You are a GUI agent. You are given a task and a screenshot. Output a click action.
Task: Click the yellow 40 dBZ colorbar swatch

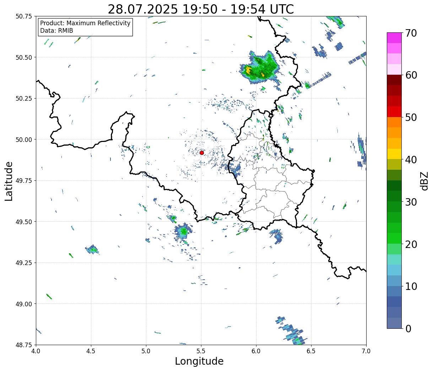coord(394,154)
